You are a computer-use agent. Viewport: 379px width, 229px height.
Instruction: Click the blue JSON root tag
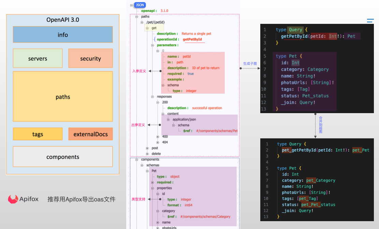tap(140, 5)
